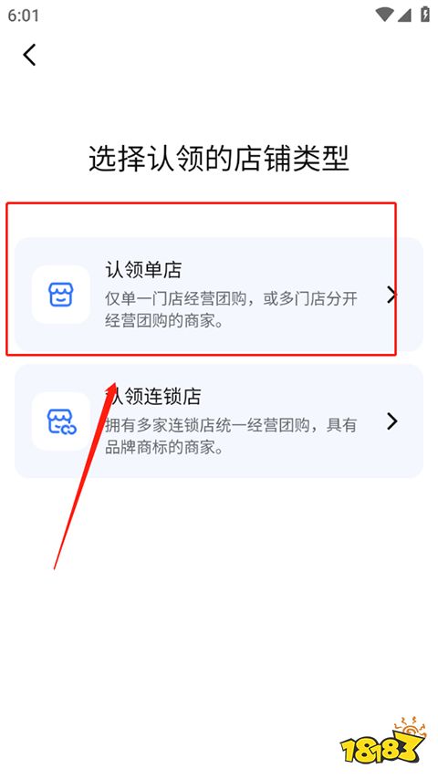Tap 经营团购的商家 text line

tap(164, 321)
